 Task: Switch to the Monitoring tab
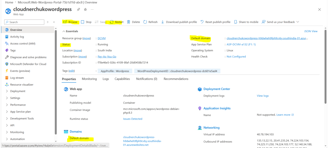89,79
